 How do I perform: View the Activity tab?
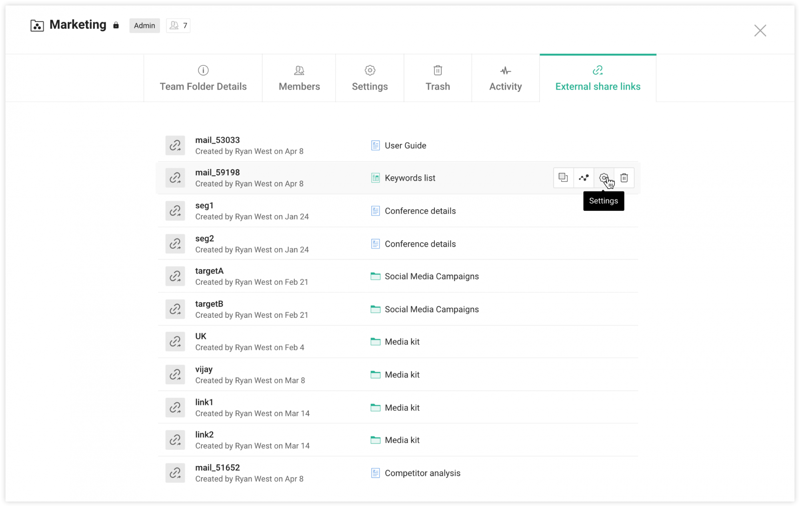coord(505,78)
